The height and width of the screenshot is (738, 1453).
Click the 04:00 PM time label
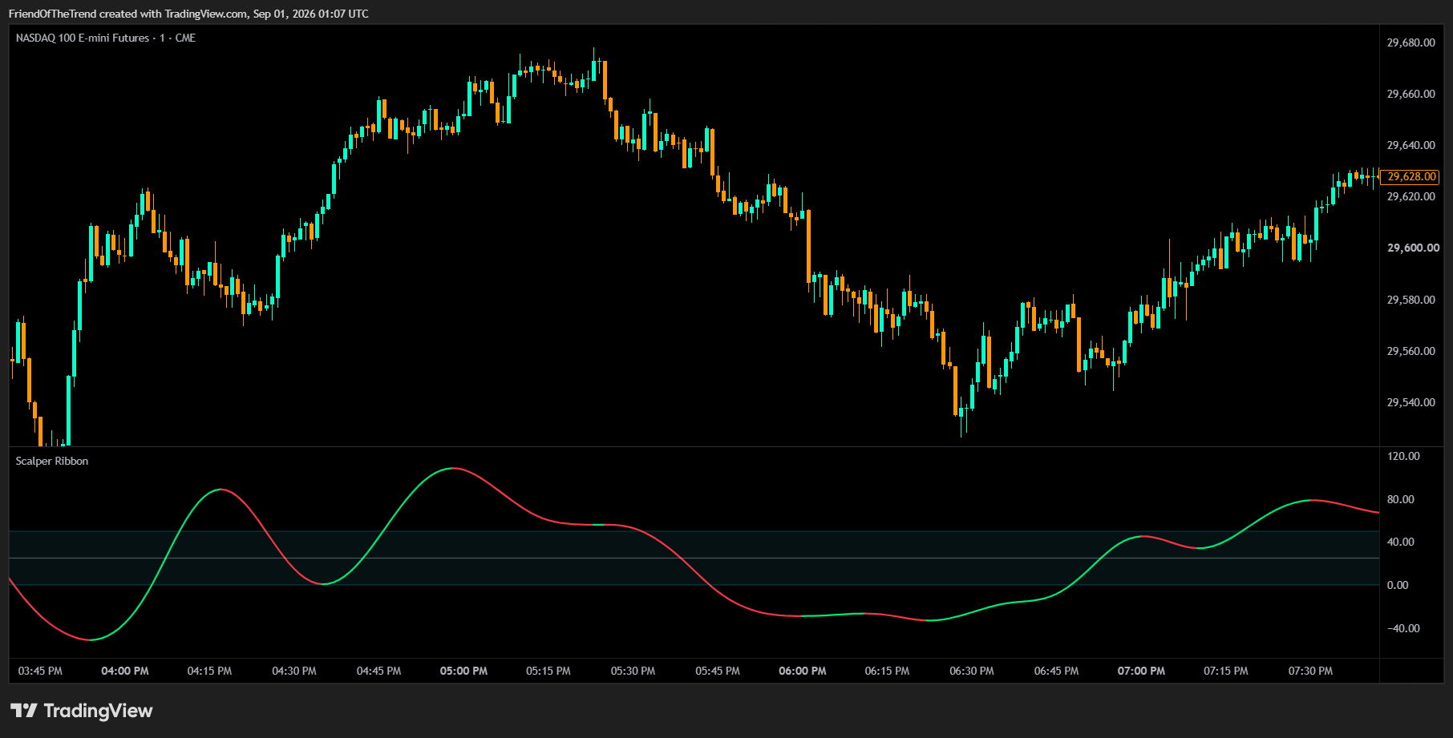125,671
